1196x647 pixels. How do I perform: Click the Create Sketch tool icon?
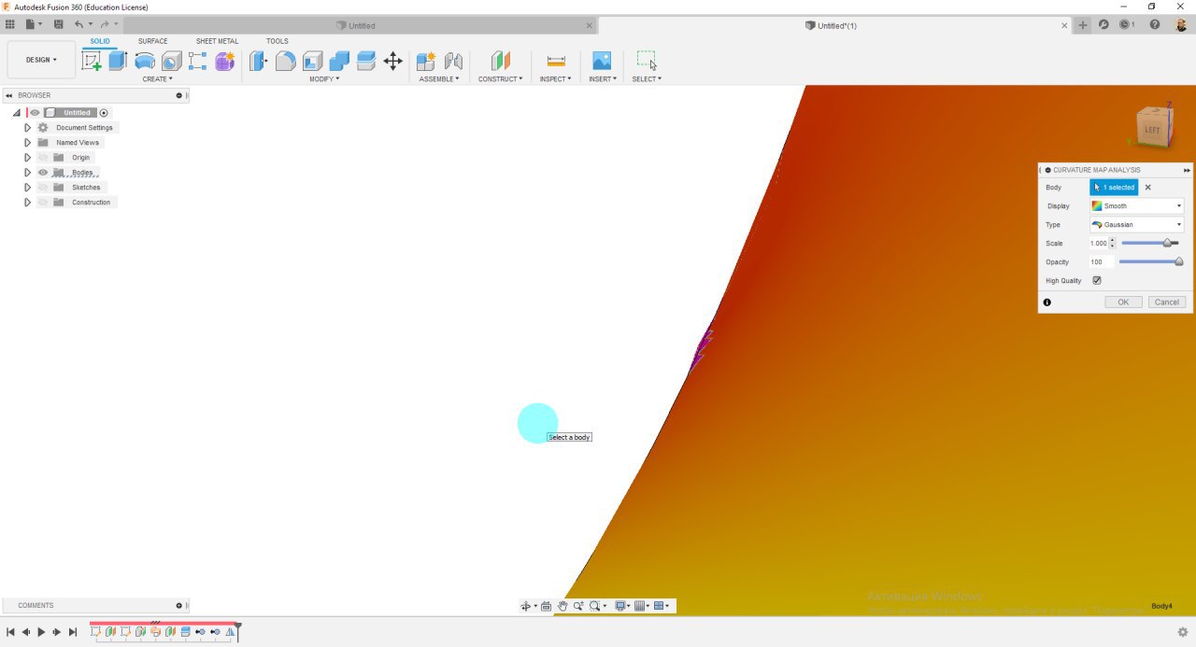(x=92, y=61)
